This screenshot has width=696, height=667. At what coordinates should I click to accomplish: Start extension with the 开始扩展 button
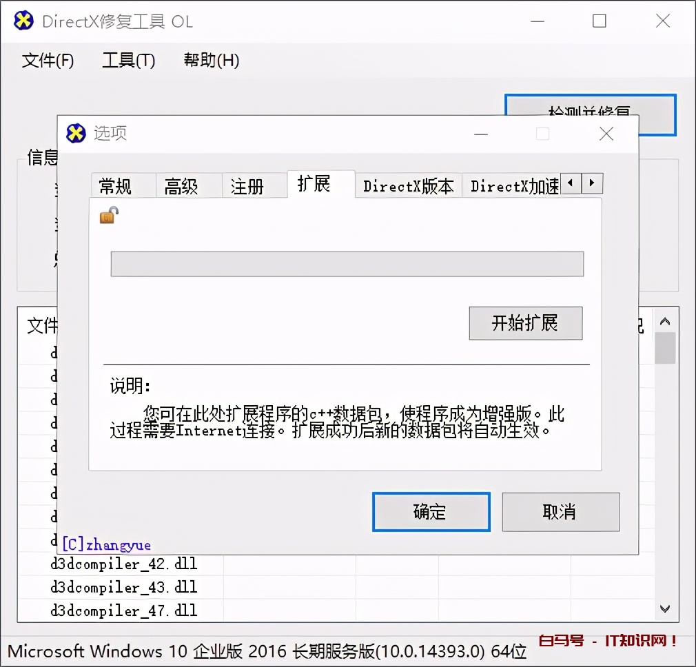[x=526, y=323]
